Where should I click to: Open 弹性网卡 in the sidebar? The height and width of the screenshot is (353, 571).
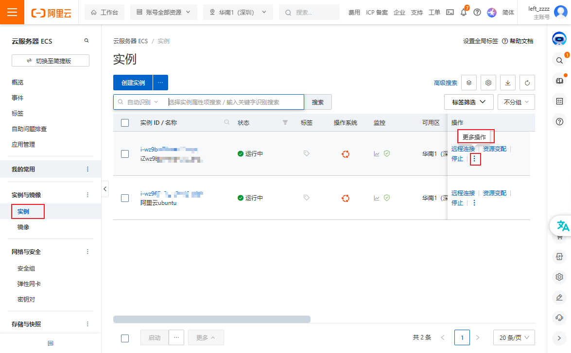tap(29, 284)
